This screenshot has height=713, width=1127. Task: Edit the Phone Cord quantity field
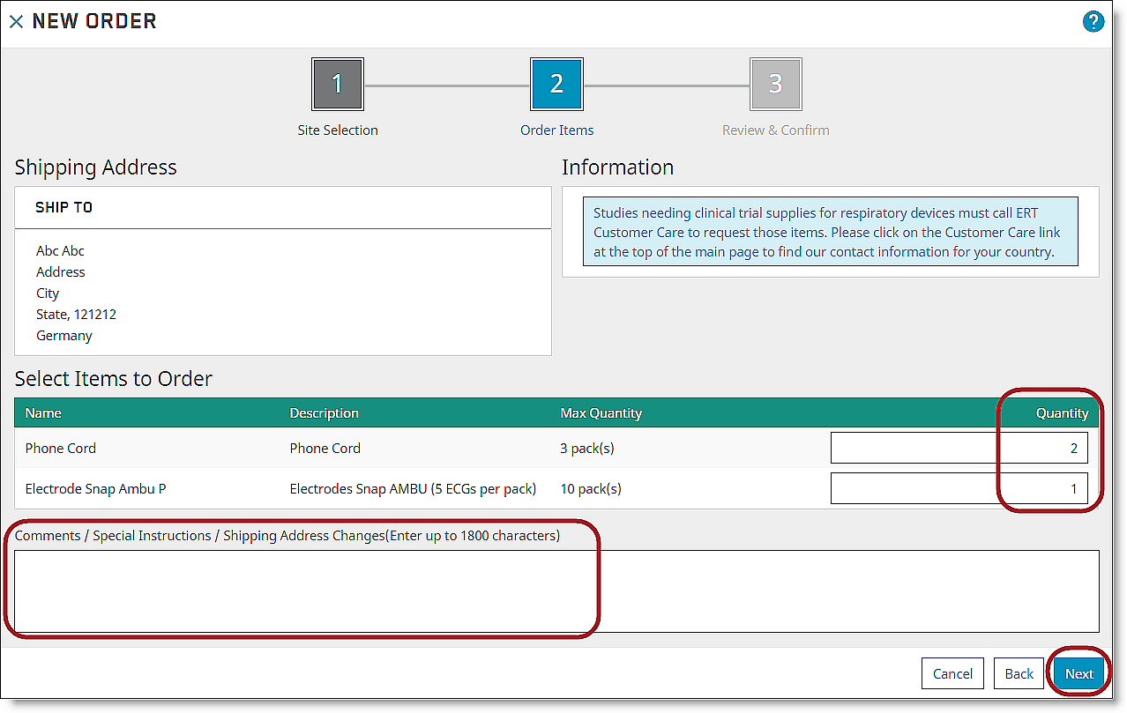(959, 448)
